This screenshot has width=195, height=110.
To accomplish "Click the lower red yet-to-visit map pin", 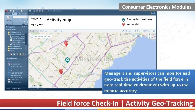I will 61,71.
